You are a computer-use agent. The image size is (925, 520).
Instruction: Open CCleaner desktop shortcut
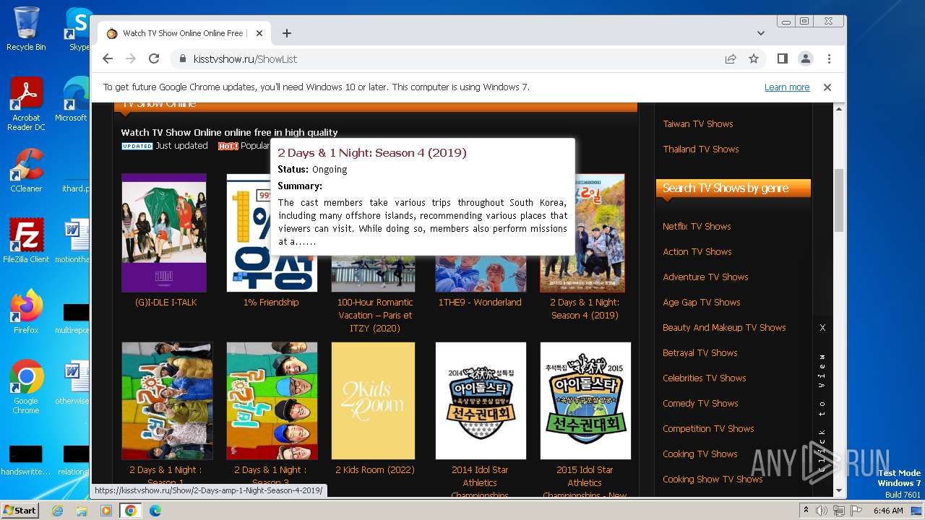point(26,170)
